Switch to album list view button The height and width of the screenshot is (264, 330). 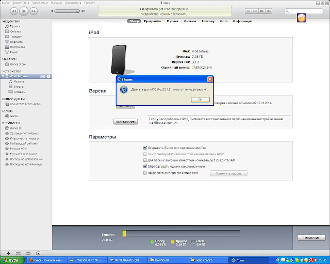click(255, 11)
